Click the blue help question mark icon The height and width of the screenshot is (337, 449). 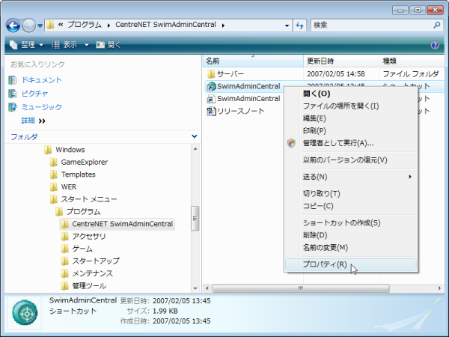point(435,45)
